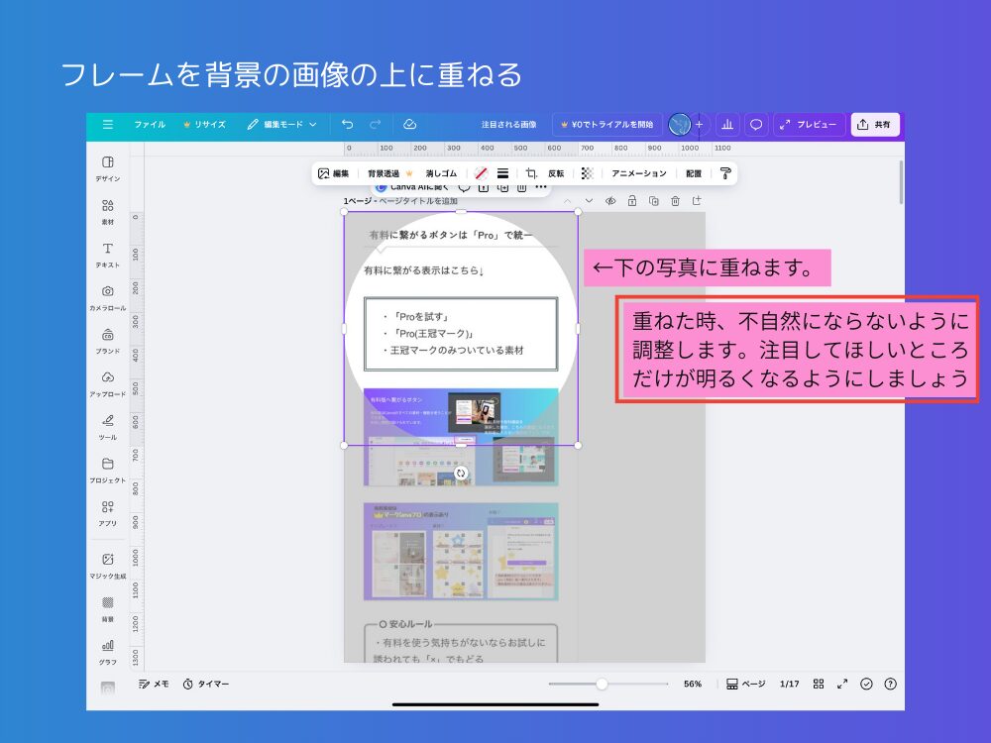Hide the selected page with the eye toggle
Viewport: 991px width, 743px height.
coord(610,200)
